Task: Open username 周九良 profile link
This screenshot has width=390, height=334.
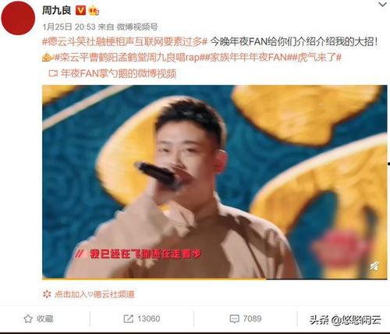Action: (56, 11)
